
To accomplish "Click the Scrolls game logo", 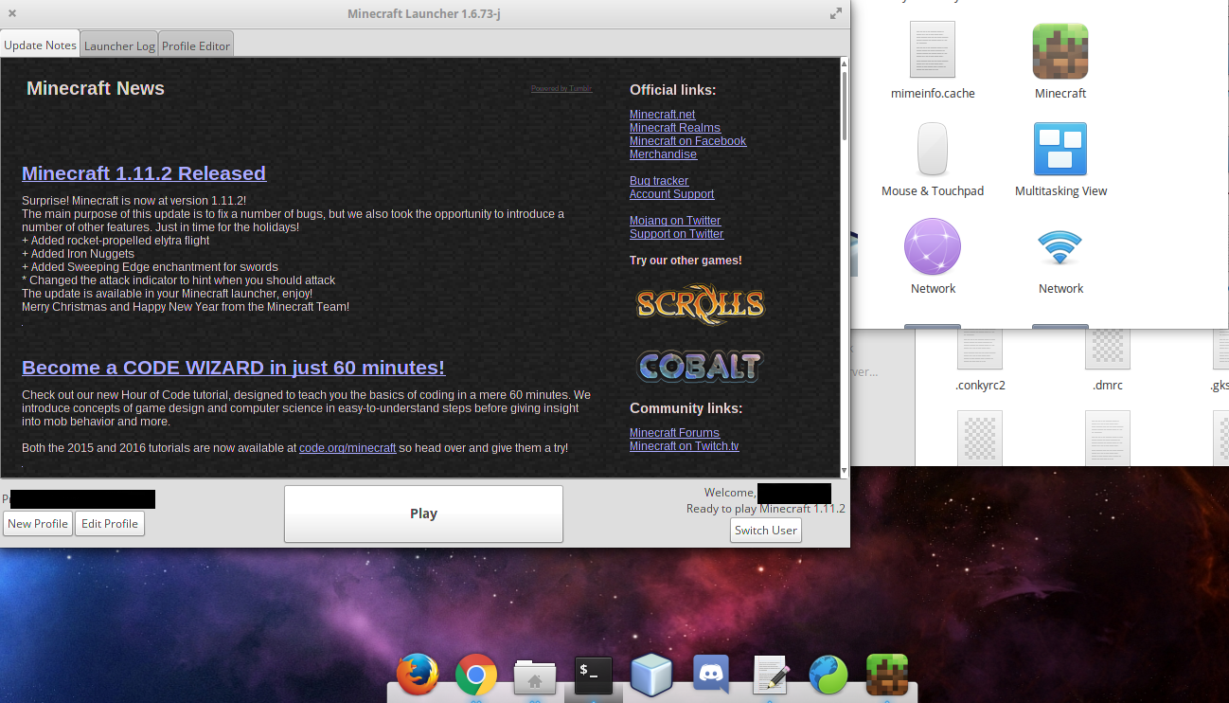I will (x=699, y=304).
